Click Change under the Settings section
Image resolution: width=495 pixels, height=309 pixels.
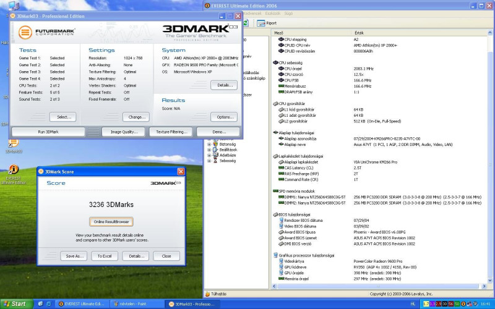(136, 117)
